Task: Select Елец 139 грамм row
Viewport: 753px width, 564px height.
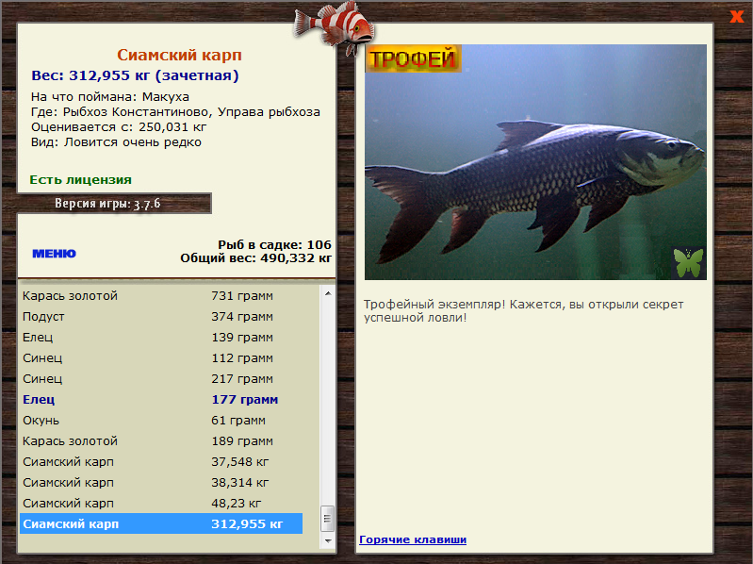Action: click(161, 338)
